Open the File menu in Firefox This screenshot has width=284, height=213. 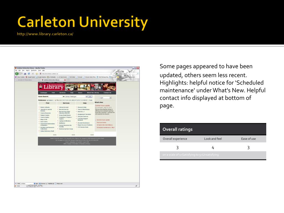tap(16, 70)
